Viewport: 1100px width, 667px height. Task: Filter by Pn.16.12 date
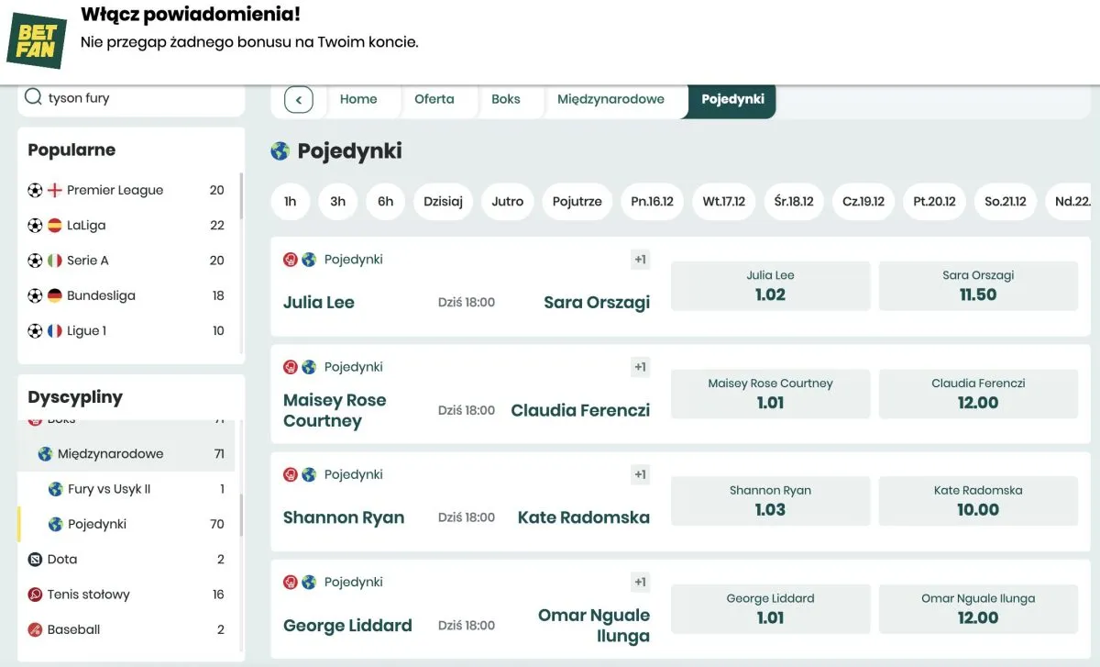(x=652, y=201)
